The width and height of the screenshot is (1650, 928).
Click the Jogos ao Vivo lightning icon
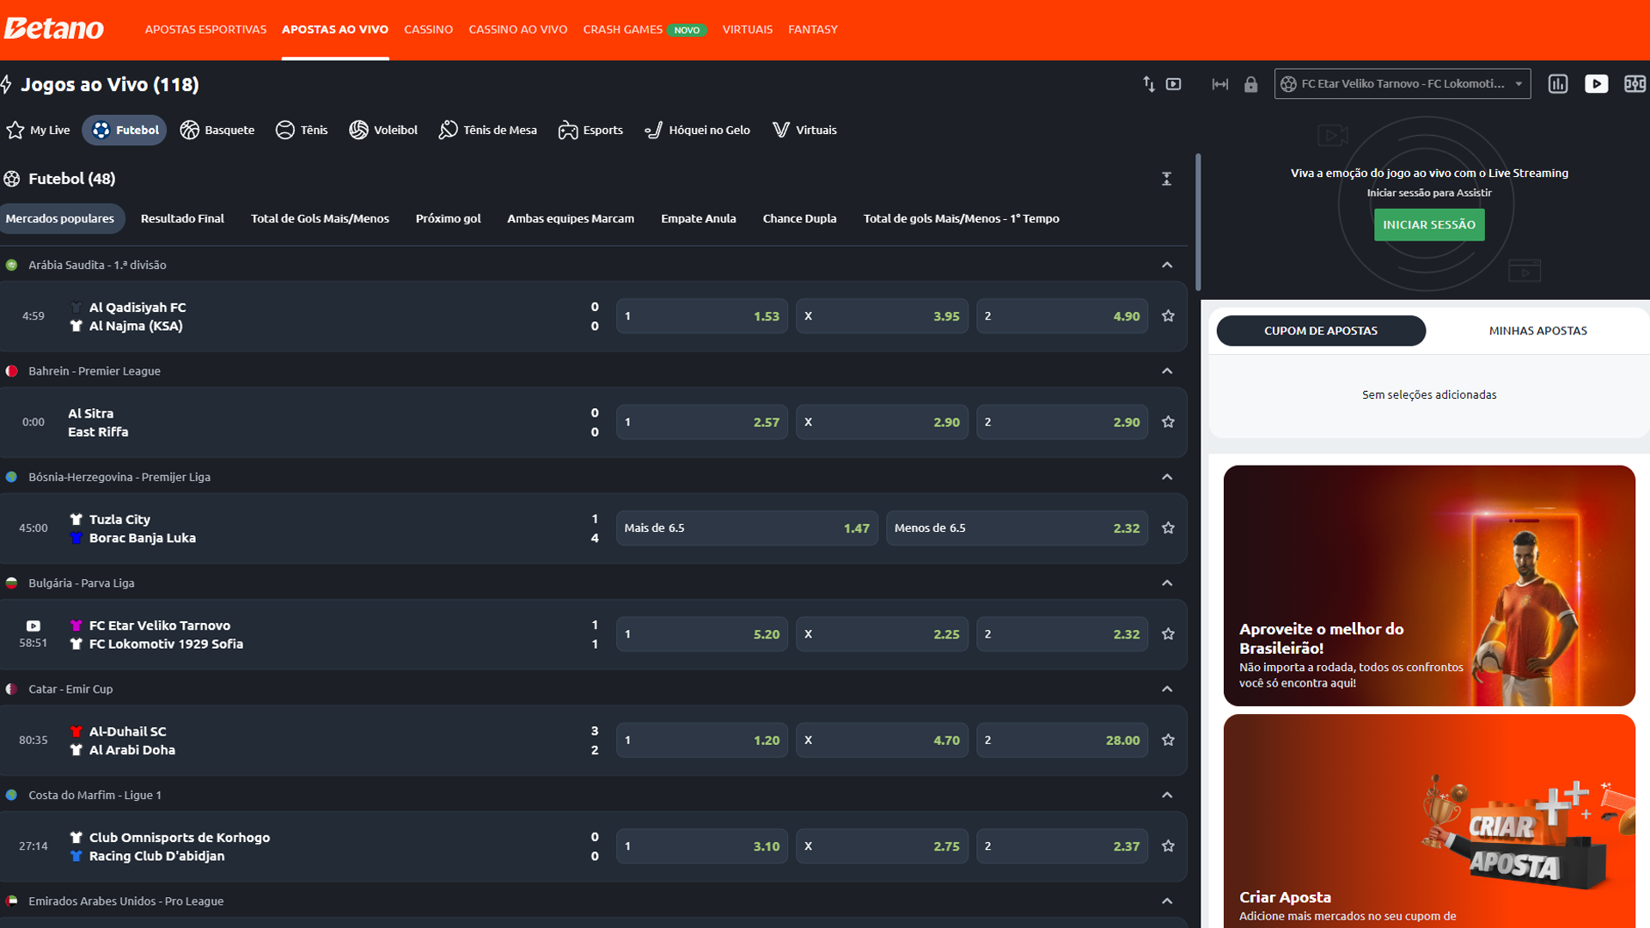point(7,84)
